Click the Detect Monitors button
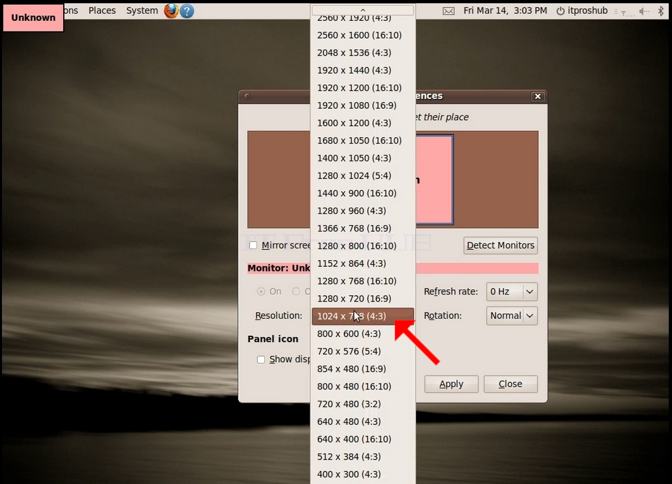 (x=500, y=245)
